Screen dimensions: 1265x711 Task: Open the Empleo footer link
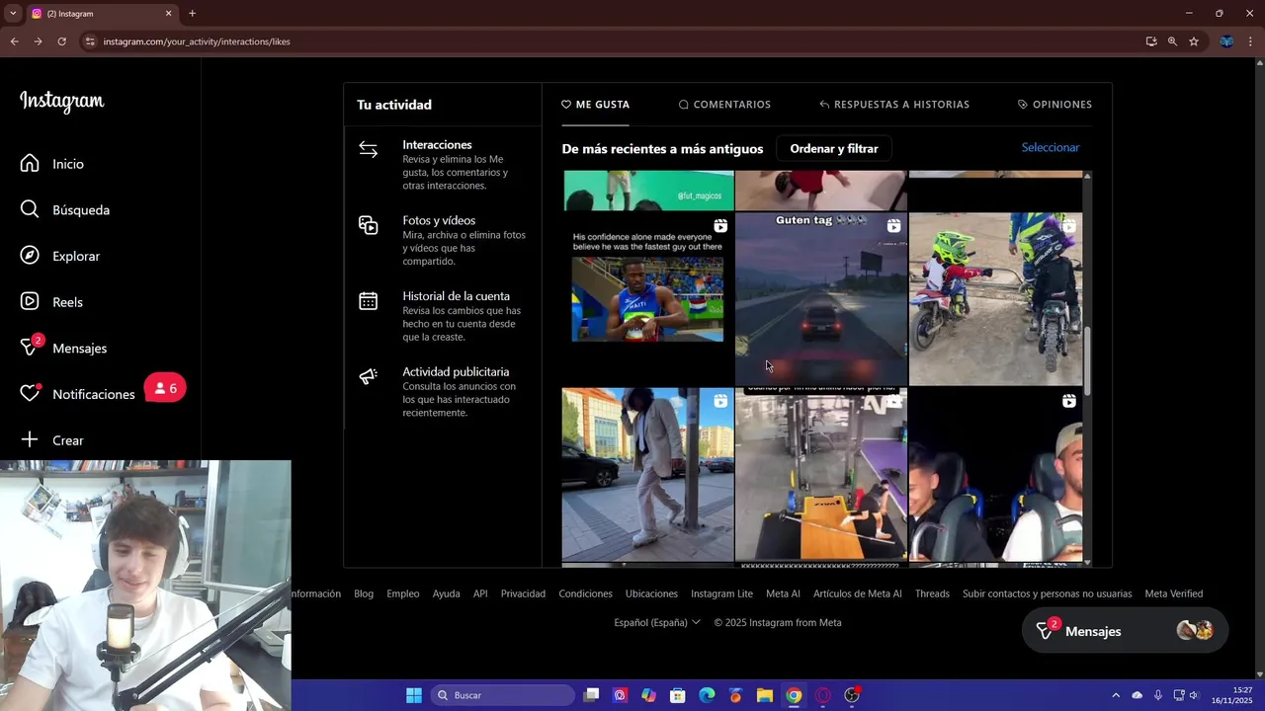point(403,593)
